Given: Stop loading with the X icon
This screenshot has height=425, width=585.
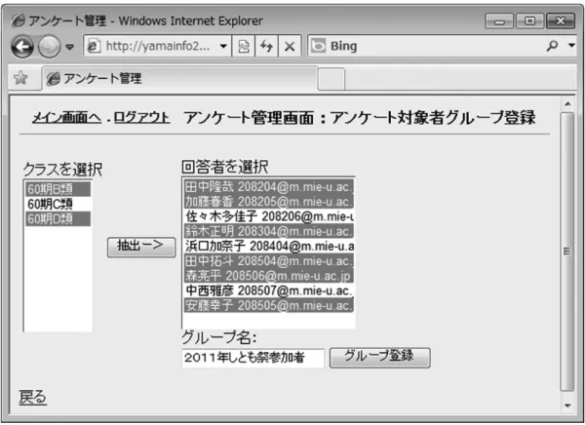Looking at the screenshot, I should click(x=290, y=46).
